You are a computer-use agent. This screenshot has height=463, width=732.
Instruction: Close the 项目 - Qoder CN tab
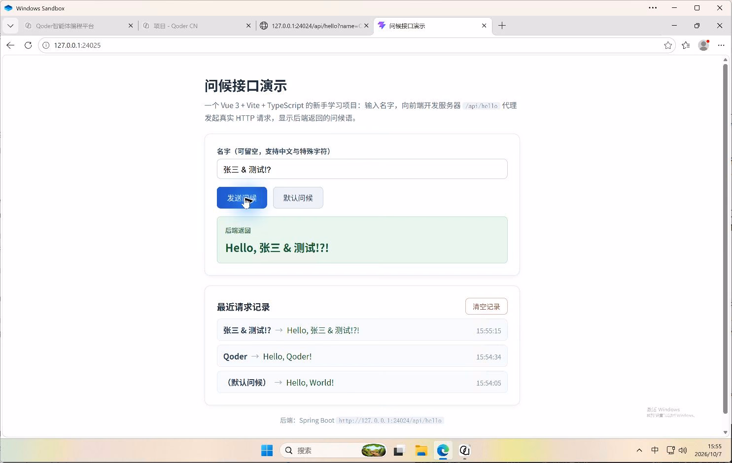point(248,26)
